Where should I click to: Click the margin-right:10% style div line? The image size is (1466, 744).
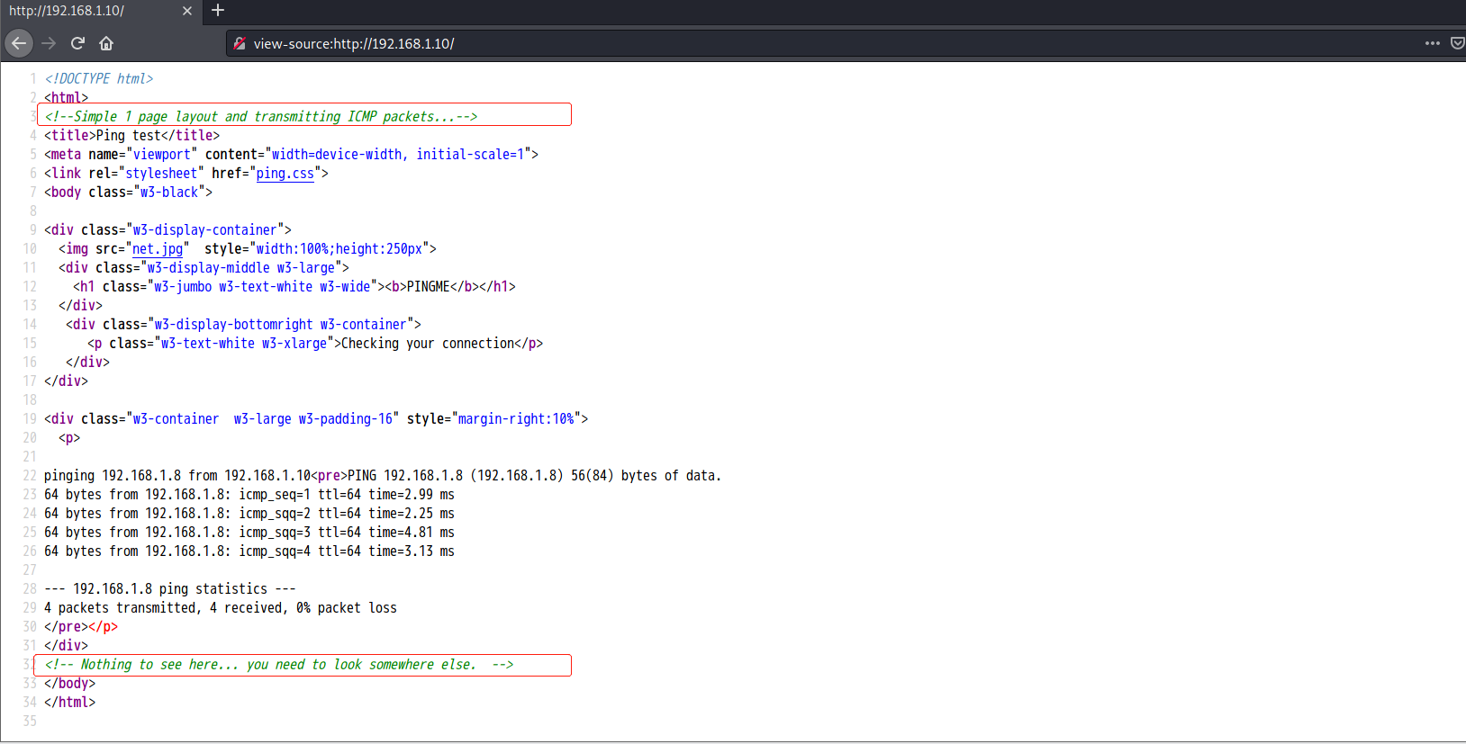(316, 419)
